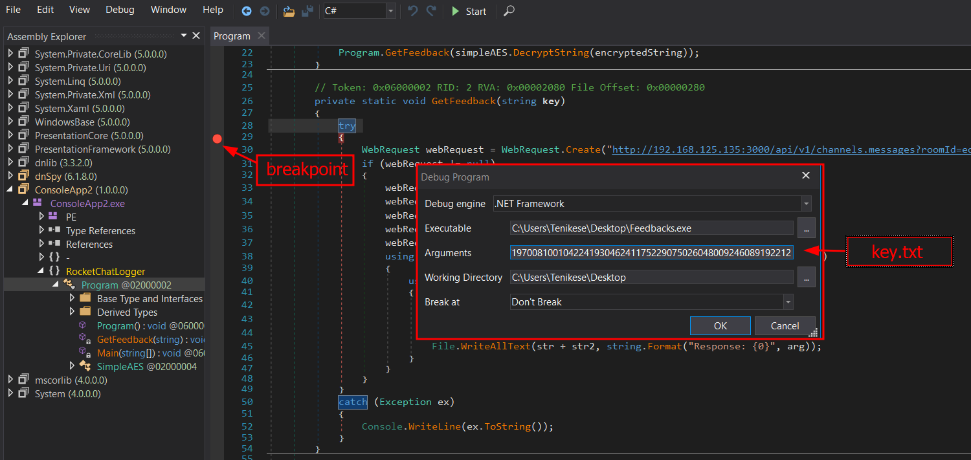Click the Open file folder icon
The height and width of the screenshot is (460, 971).
pos(289,11)
